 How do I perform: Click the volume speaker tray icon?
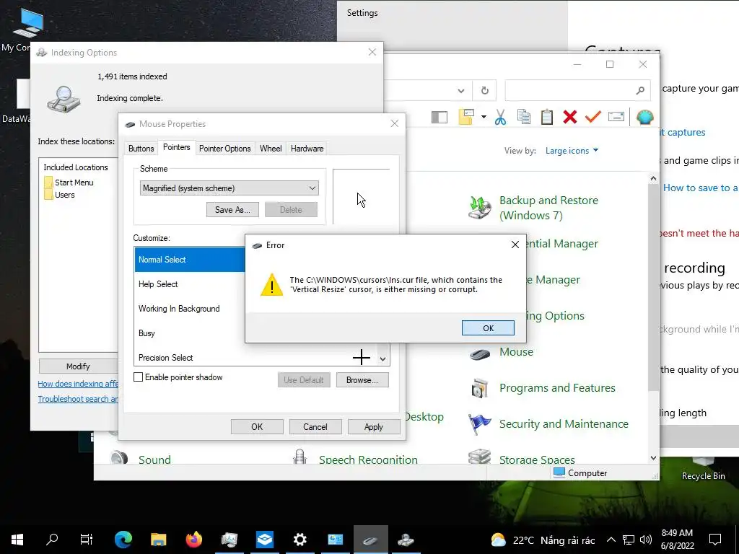[x=646, y=540]
